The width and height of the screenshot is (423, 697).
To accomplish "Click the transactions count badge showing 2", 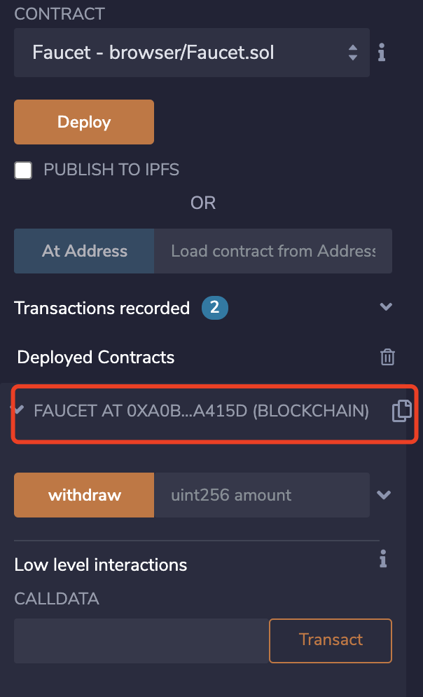I will (215, 307).
